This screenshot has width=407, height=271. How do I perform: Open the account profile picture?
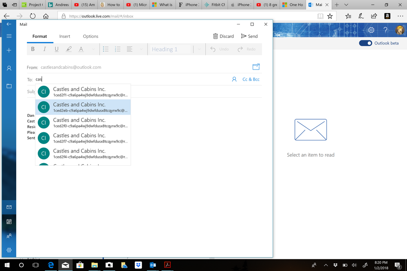coord(400,30)
